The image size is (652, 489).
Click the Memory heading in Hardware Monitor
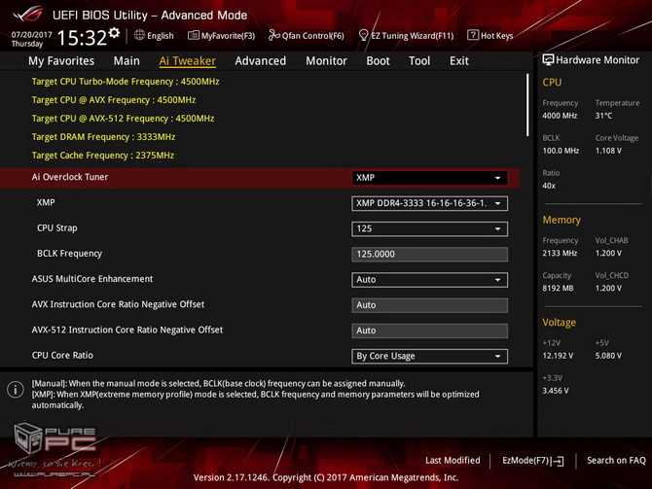click(x=561, y=220)
